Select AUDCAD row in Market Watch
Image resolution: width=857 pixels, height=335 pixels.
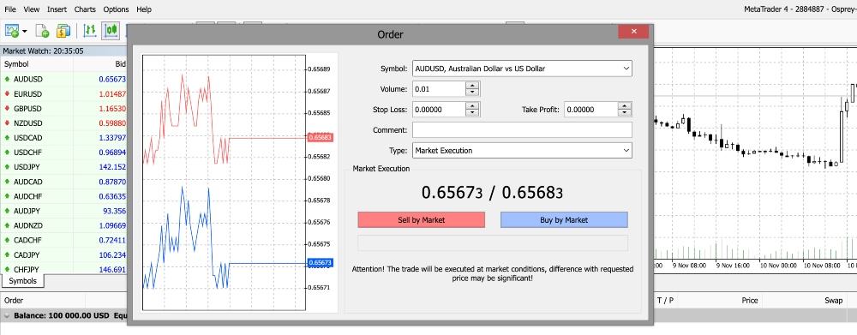[64, 182]
